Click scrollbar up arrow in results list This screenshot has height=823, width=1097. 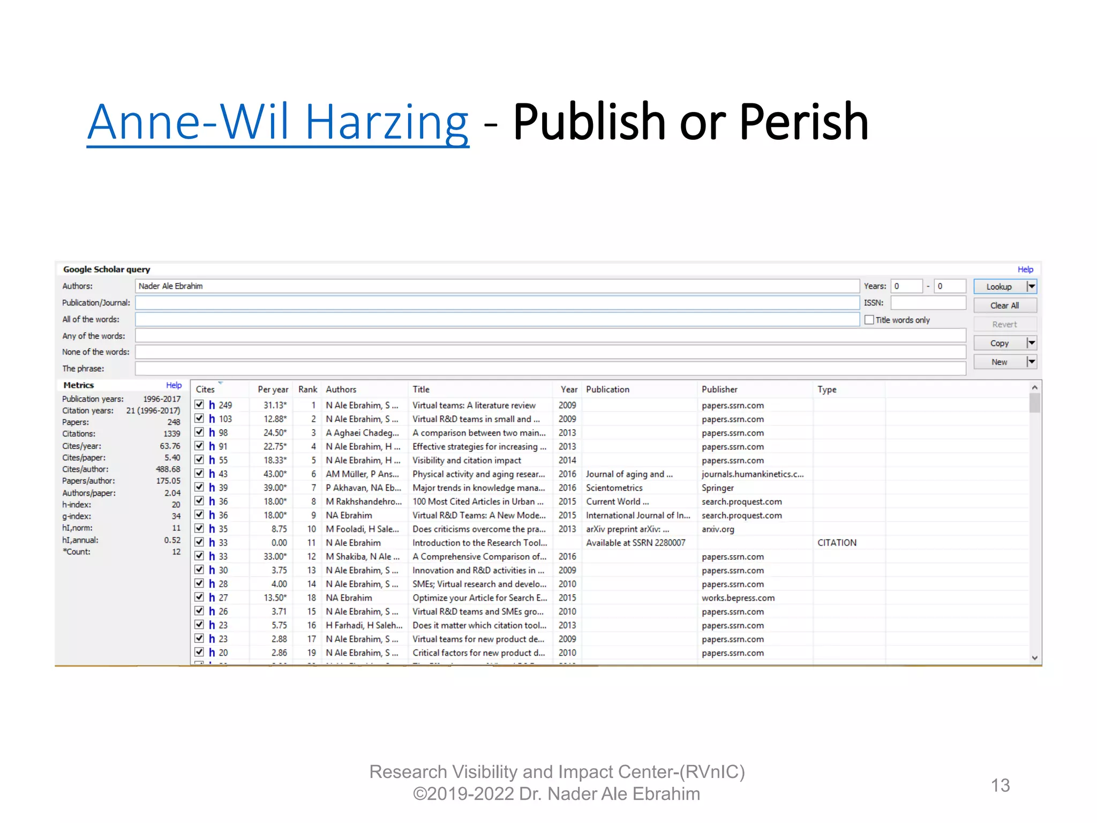[x=1035, y=387]
